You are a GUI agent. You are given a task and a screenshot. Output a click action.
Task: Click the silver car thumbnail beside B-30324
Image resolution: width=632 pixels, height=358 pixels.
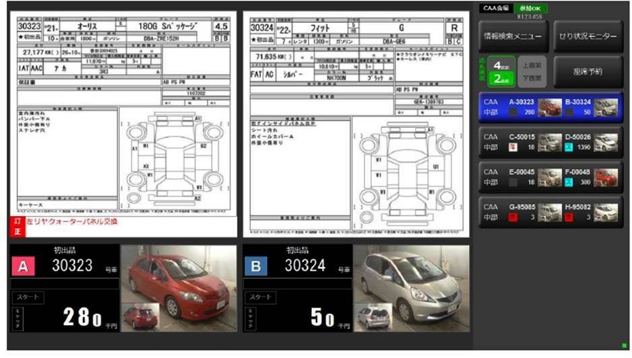point(606,108)
